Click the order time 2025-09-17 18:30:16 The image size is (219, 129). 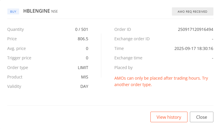[194, 48]
